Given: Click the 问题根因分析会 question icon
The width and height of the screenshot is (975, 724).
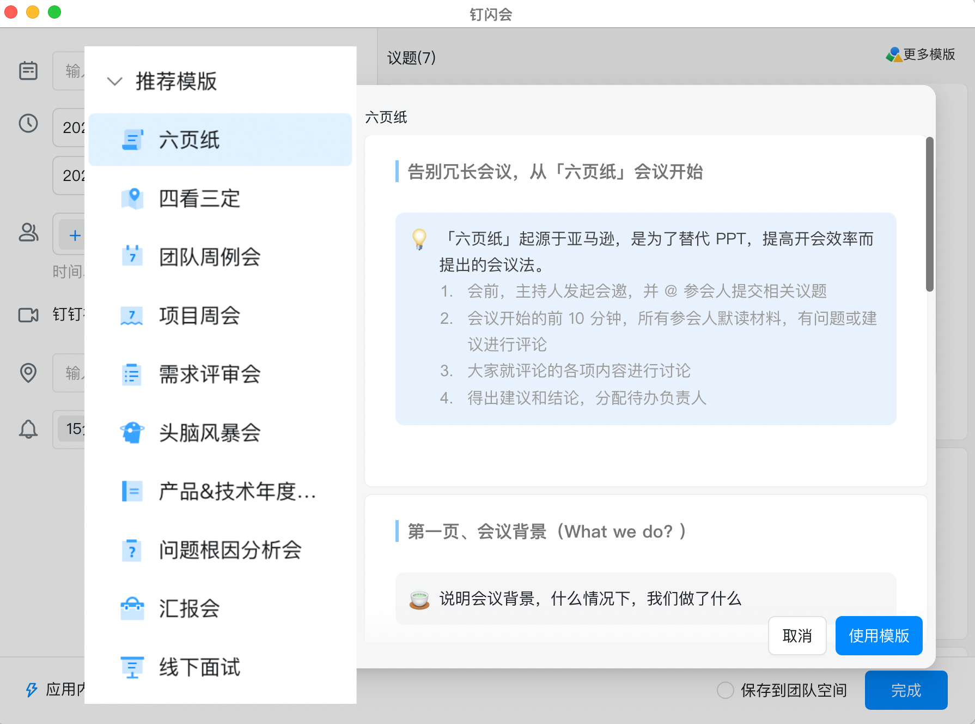Looking at the screenshot, I should 132,550.
